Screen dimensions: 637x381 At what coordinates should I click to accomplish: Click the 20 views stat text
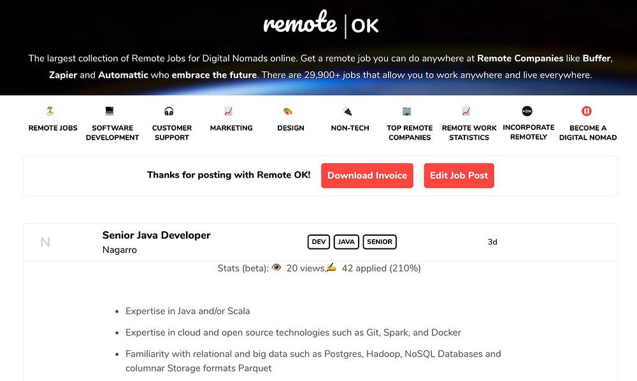[305, 268]
